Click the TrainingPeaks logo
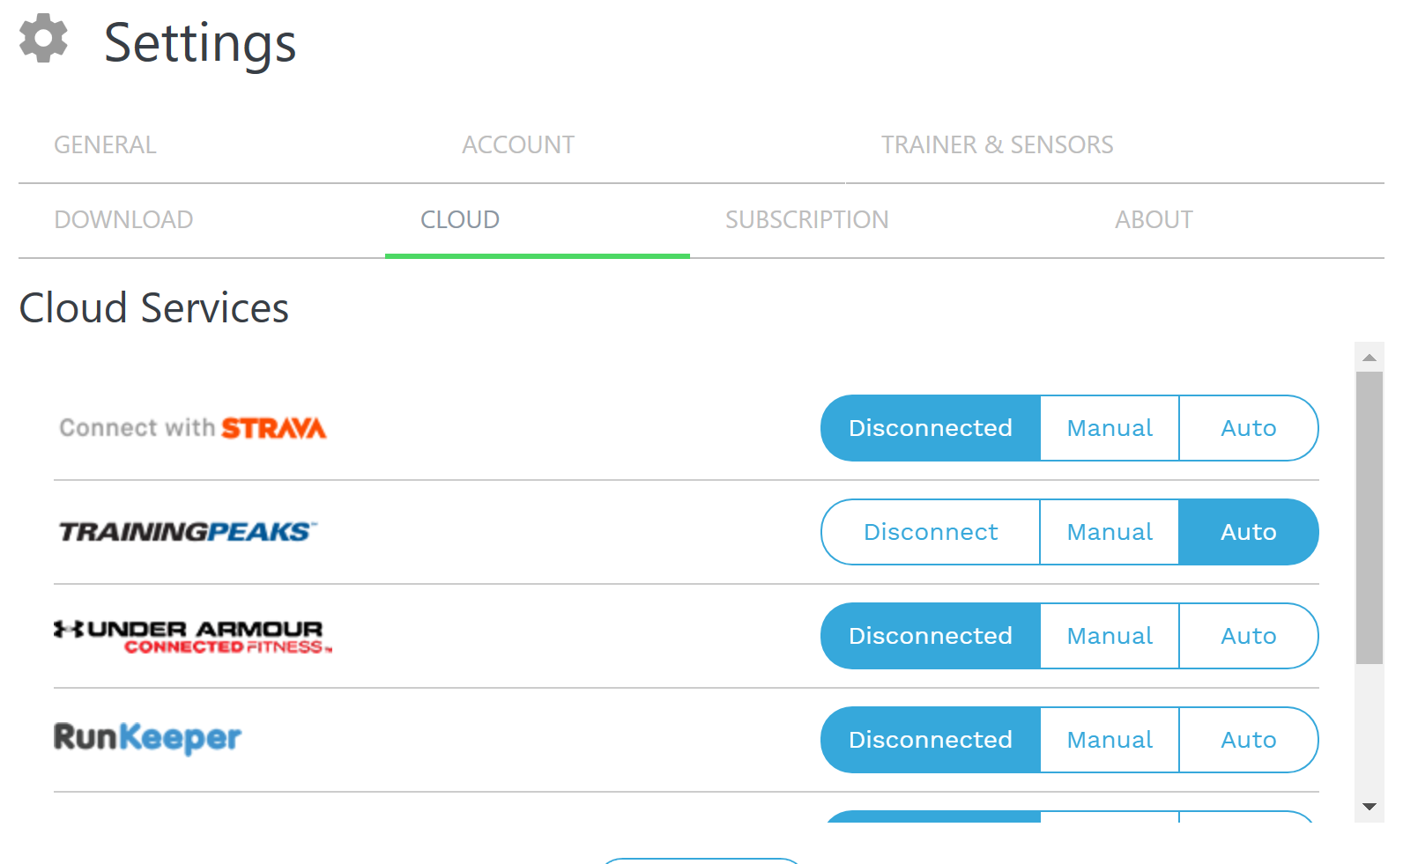Image resolution: width=1403 pixels, height=864 pixels. tap(187, 532)
